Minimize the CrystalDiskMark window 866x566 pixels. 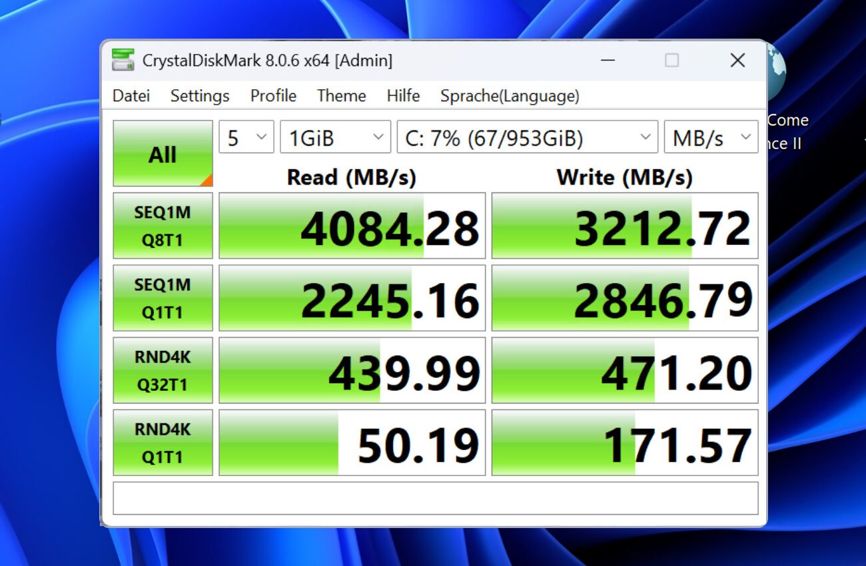[x=608, y=61]
